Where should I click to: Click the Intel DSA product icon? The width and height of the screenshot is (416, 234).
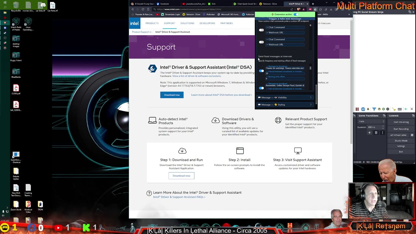[x=152, y=68]
